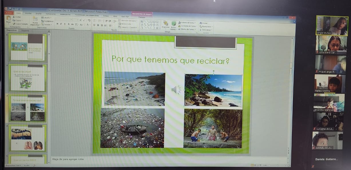Toggle underline (S) formatting
351x170 pixels.
pos(65,24)
